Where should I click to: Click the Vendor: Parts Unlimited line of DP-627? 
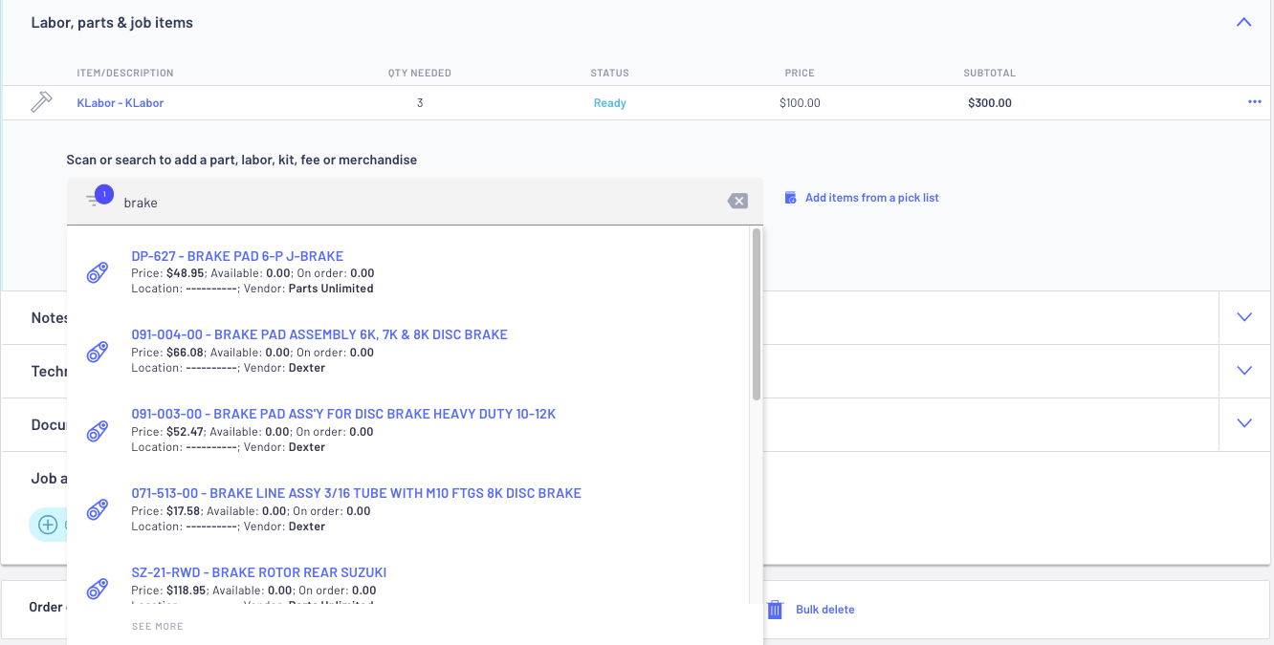click(253, 289)
